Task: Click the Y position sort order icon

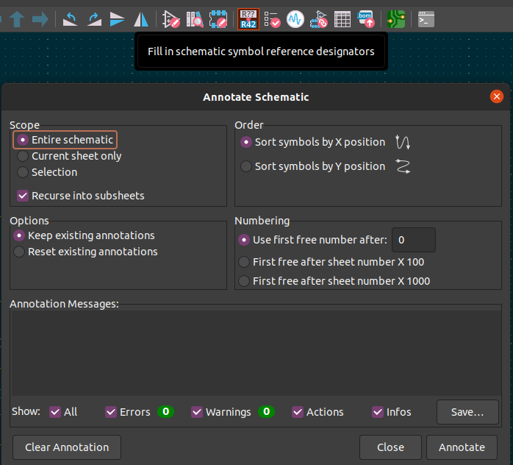Action: (403, 166)
